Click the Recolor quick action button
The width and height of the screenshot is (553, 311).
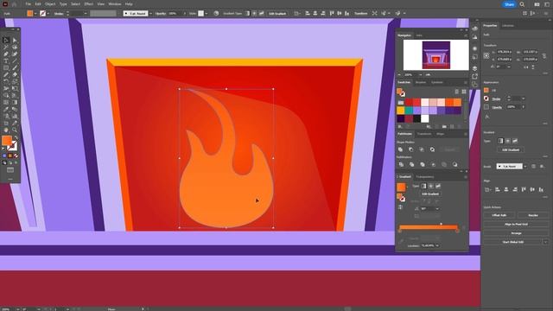[x=533, y=215]
